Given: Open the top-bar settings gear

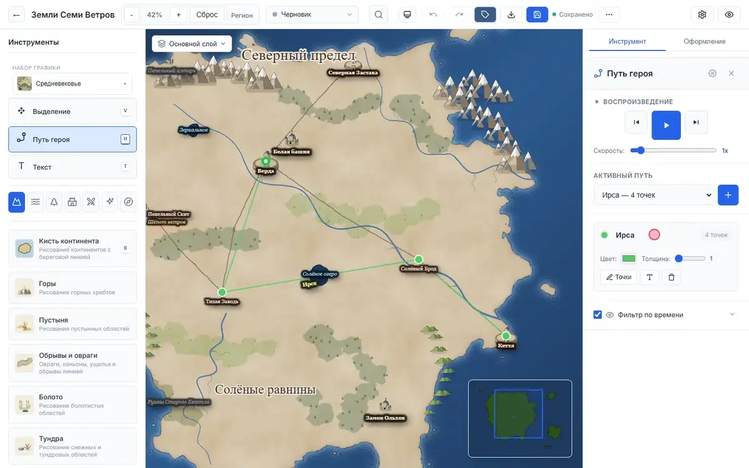Looking at the screenshot, I should click(702, 14).
